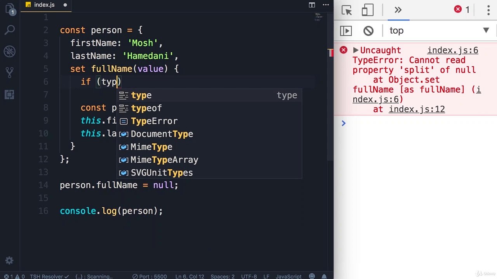The height and width of the screenshot is (279, 497).
Task: Open the Manage gear in activity bar
Action: (10, 261)
